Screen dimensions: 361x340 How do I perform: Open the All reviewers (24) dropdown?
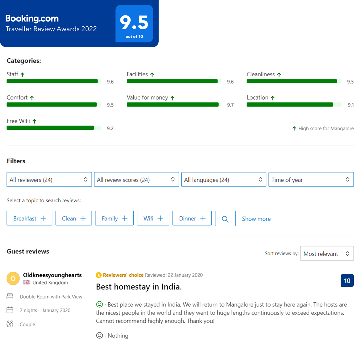coord(49,180)
